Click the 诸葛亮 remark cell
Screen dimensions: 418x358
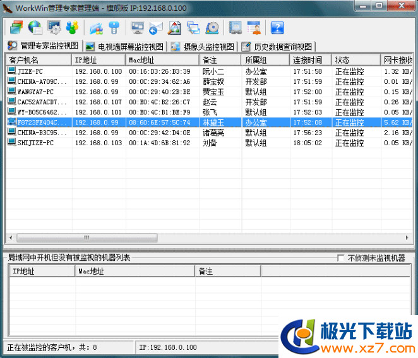(x=213, y=133)
